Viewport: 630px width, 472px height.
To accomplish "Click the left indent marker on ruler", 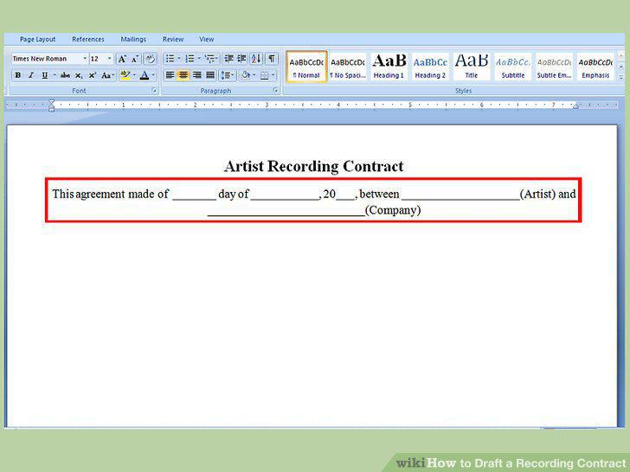I will 51,105.
